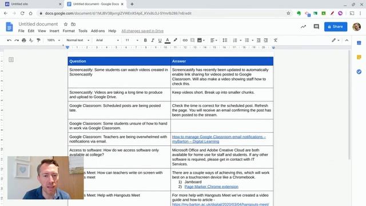Click the Question header cell
Image resolution: width=366 pixels, height=206 pixels.
click(120, 61)
